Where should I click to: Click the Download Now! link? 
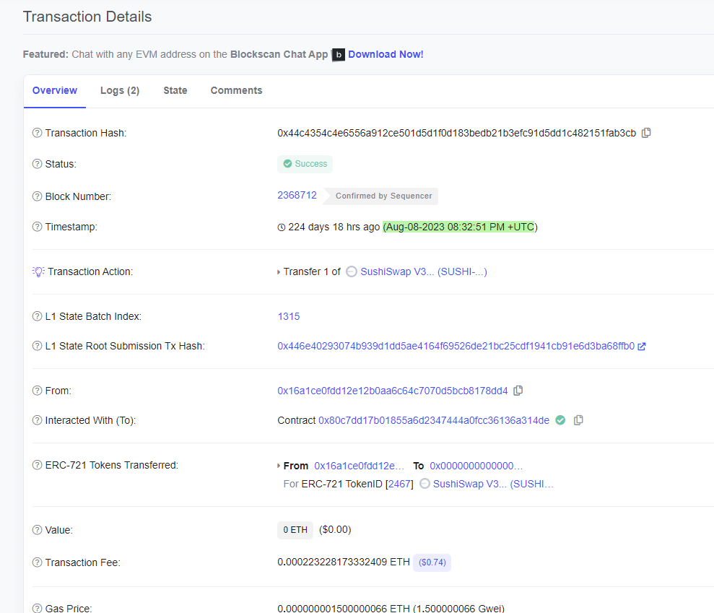tap(386, 55)
